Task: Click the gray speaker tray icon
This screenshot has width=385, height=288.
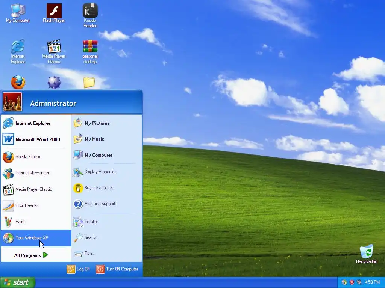Action: 359,282
